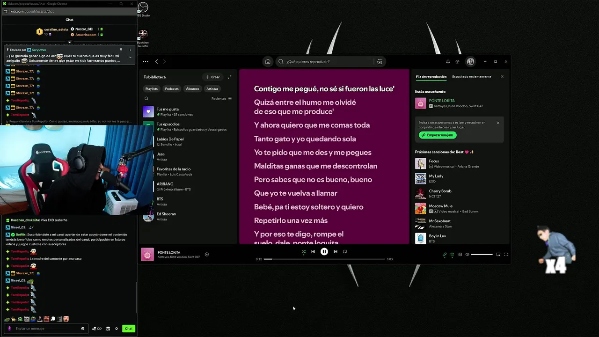Click Crear button in library
Image resolution: width=599 pixels, height=337 pixels.
tap(212, 77)
